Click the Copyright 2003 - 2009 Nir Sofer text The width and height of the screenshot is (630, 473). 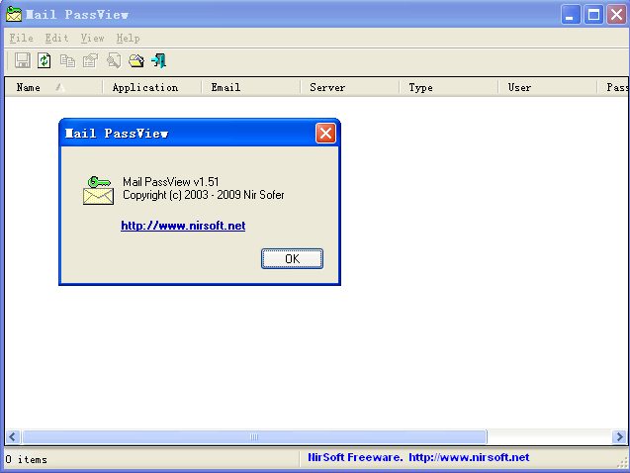pyautogui.click(x=204, y=195)
